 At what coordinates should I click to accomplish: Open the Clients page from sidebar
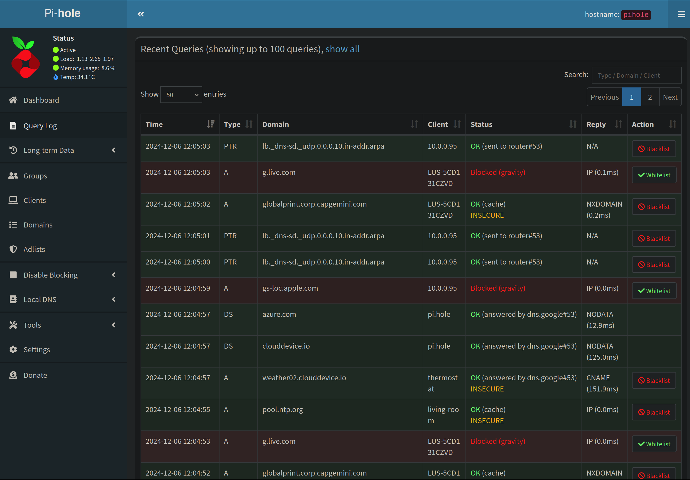click(x=35, y=200)
